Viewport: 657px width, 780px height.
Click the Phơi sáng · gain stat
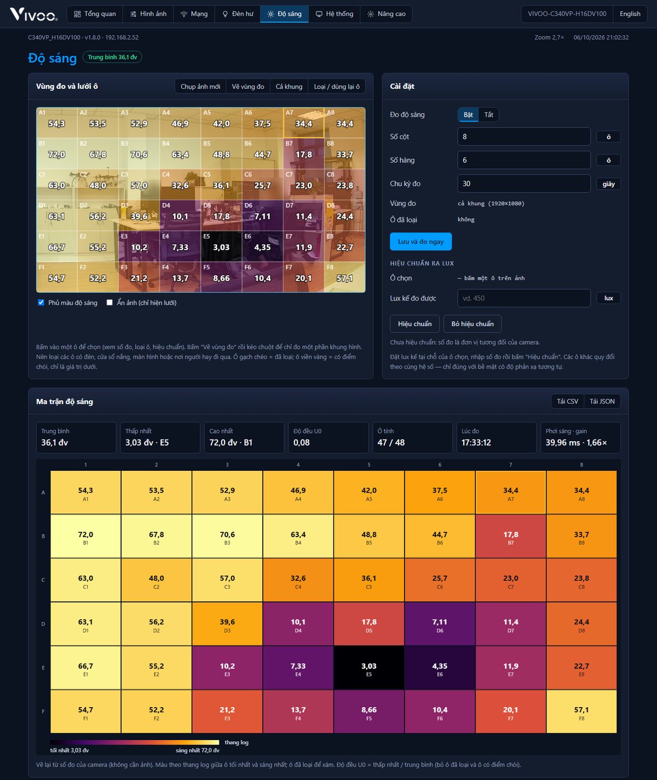(580, 437)
